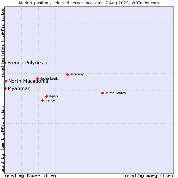Click the United States label

pyautogui.click(x=115, y=93)
